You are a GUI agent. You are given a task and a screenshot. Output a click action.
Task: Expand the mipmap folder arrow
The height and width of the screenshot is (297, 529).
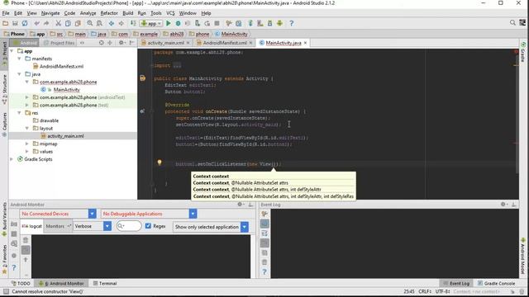27,144
